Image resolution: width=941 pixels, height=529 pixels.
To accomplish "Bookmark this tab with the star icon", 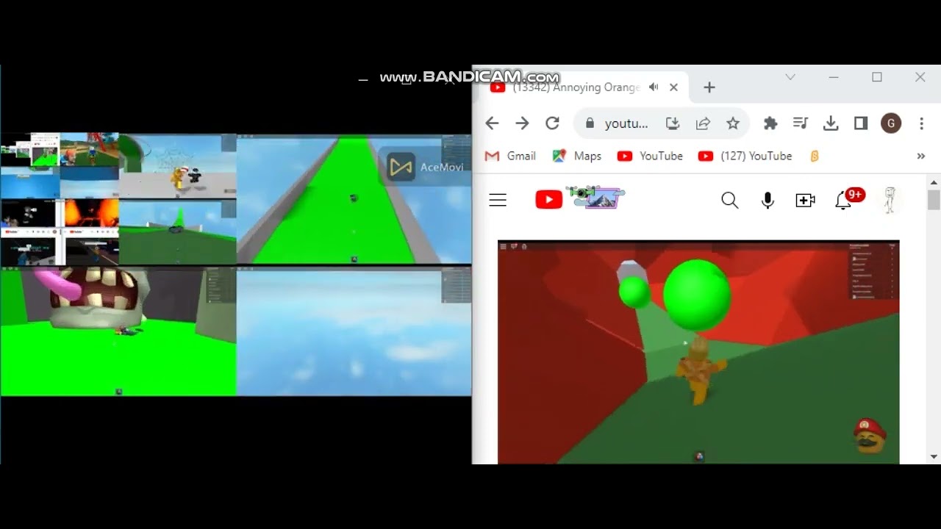I will click(733, 123).
